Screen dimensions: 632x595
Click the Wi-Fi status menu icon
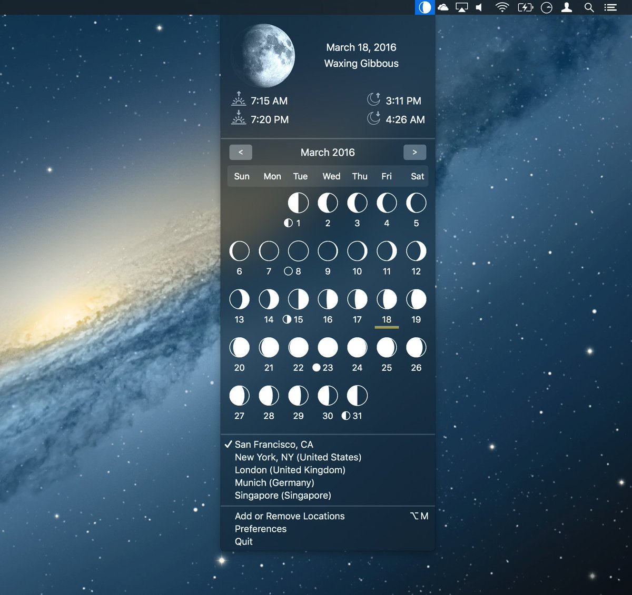pos(502,7)
